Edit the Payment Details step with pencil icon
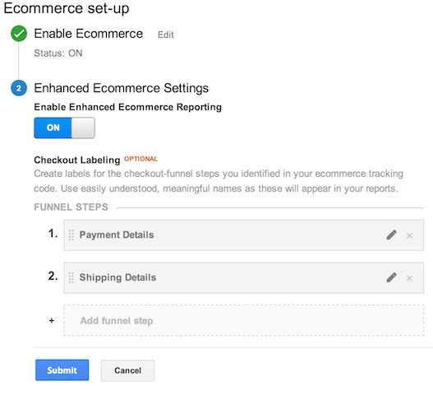The image size is (433, 395). click(x=391, y=235)
